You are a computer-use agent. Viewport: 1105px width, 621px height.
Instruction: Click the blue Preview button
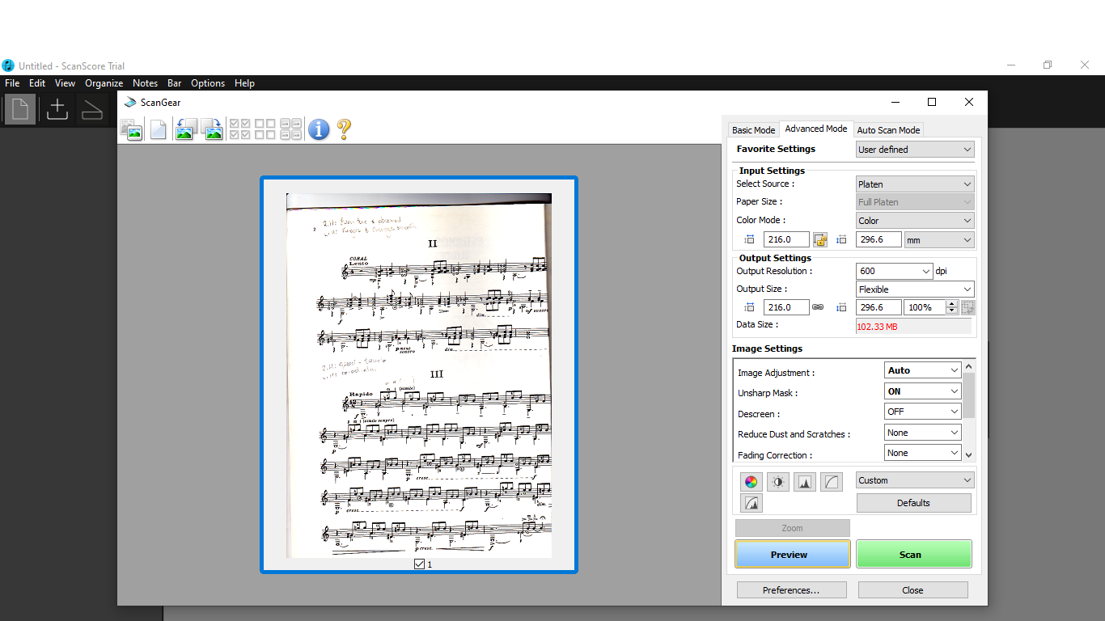coord(793,555)
